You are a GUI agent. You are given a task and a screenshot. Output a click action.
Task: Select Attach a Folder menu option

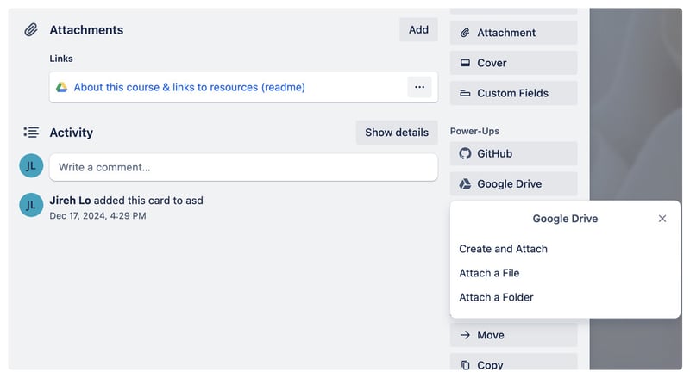496,297
